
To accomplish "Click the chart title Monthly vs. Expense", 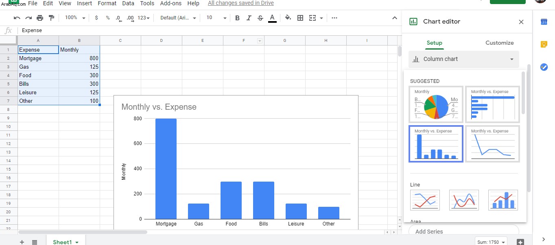I will click(159, 107).
